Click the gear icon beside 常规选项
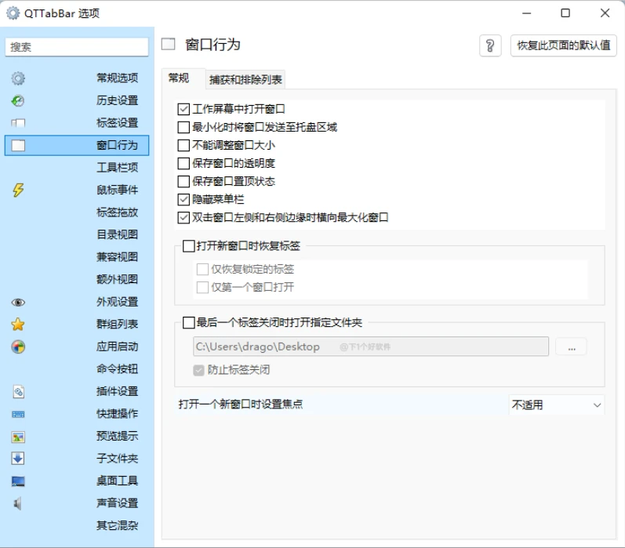This screenshot has height=548, width=625. [x=18, y=78]
